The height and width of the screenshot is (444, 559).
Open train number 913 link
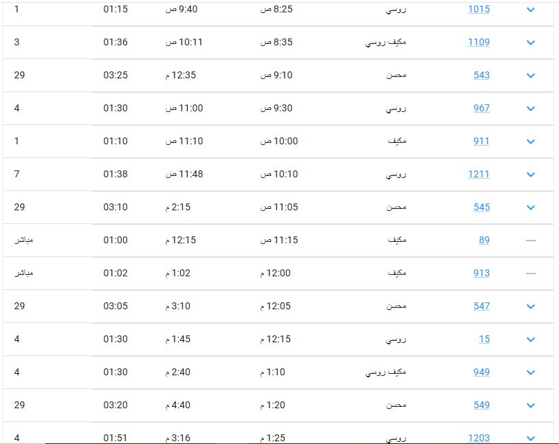pyautogui.click(x=481, y=273)
